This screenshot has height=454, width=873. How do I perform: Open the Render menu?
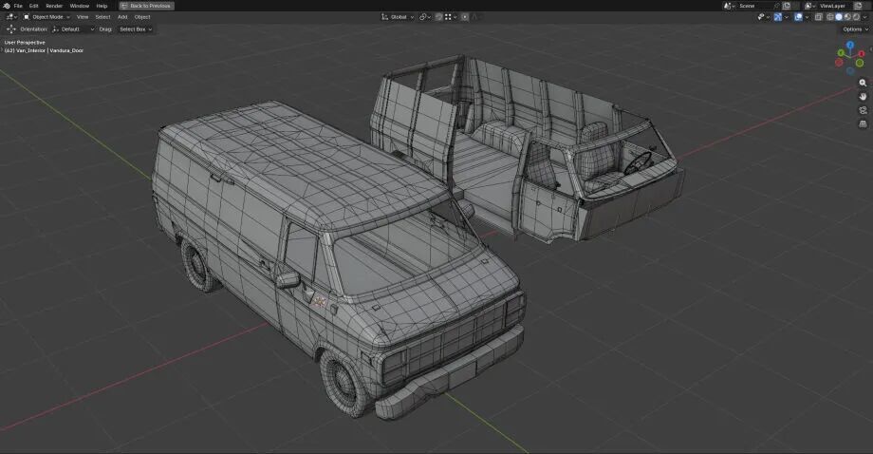pos(54,6)
